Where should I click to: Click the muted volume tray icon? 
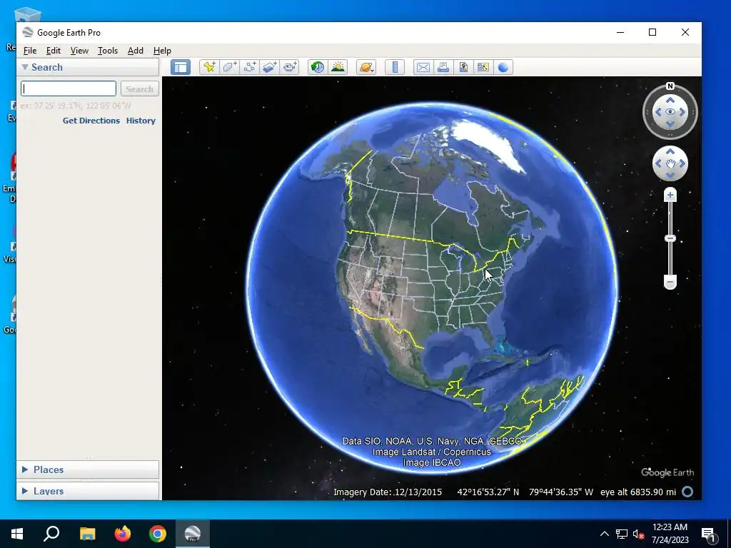638,534
